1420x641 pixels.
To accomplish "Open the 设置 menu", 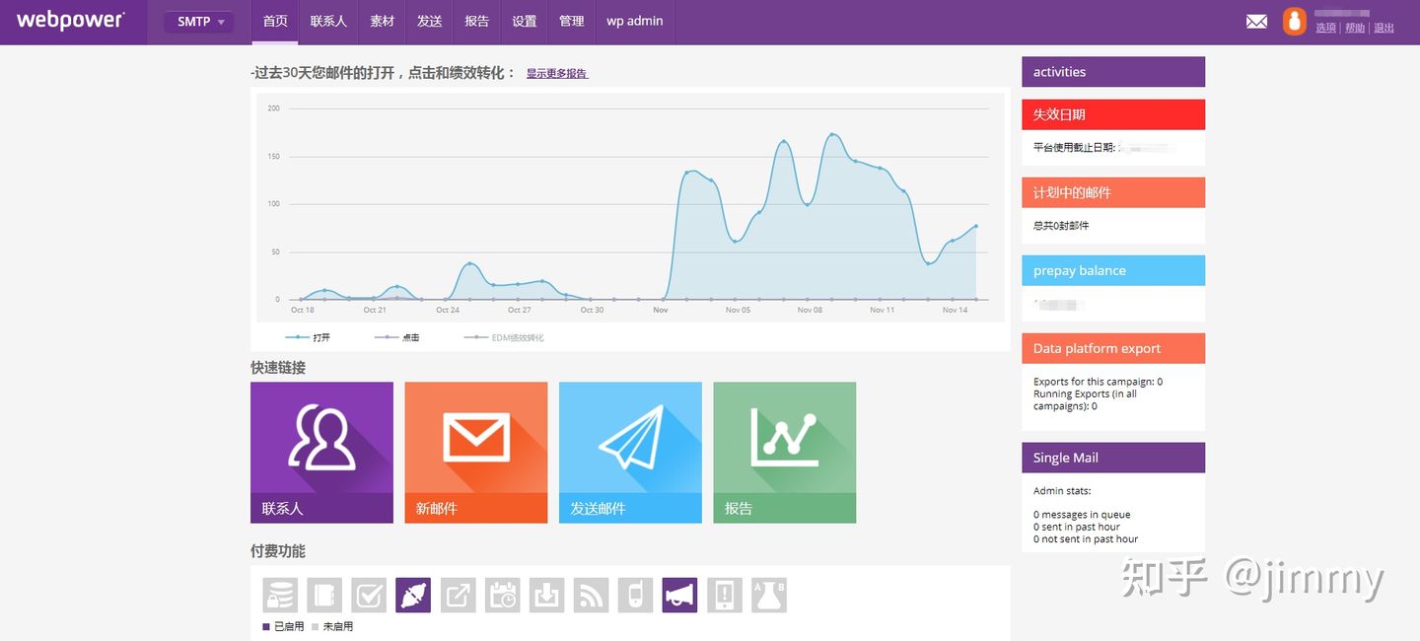I will pyautogui.click(x=525, y=22).
